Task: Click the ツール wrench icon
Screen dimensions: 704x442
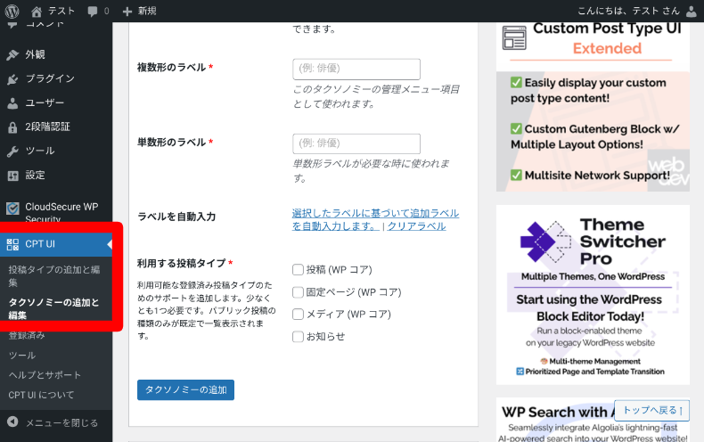Action: coord(12,151)
